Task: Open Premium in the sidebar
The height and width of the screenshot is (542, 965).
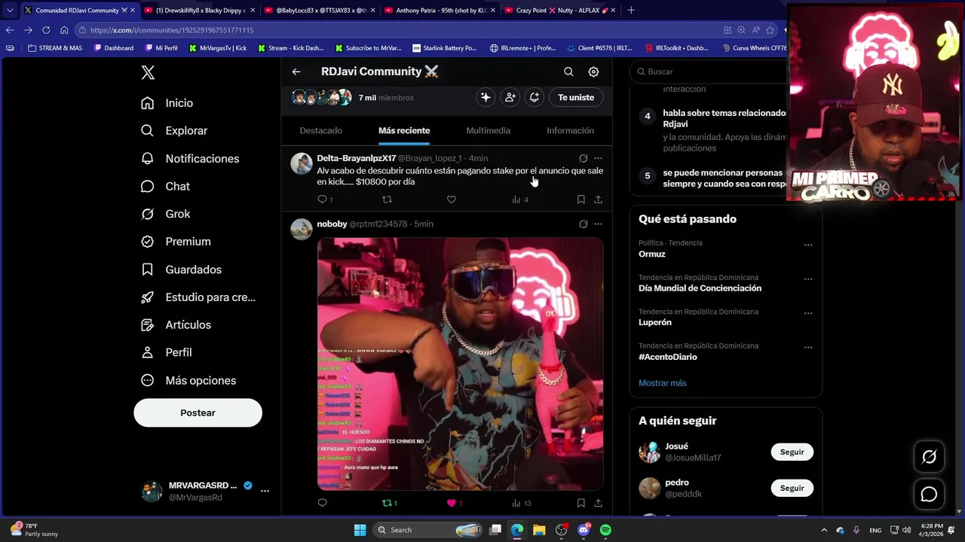Action: [x=176, y=242]
